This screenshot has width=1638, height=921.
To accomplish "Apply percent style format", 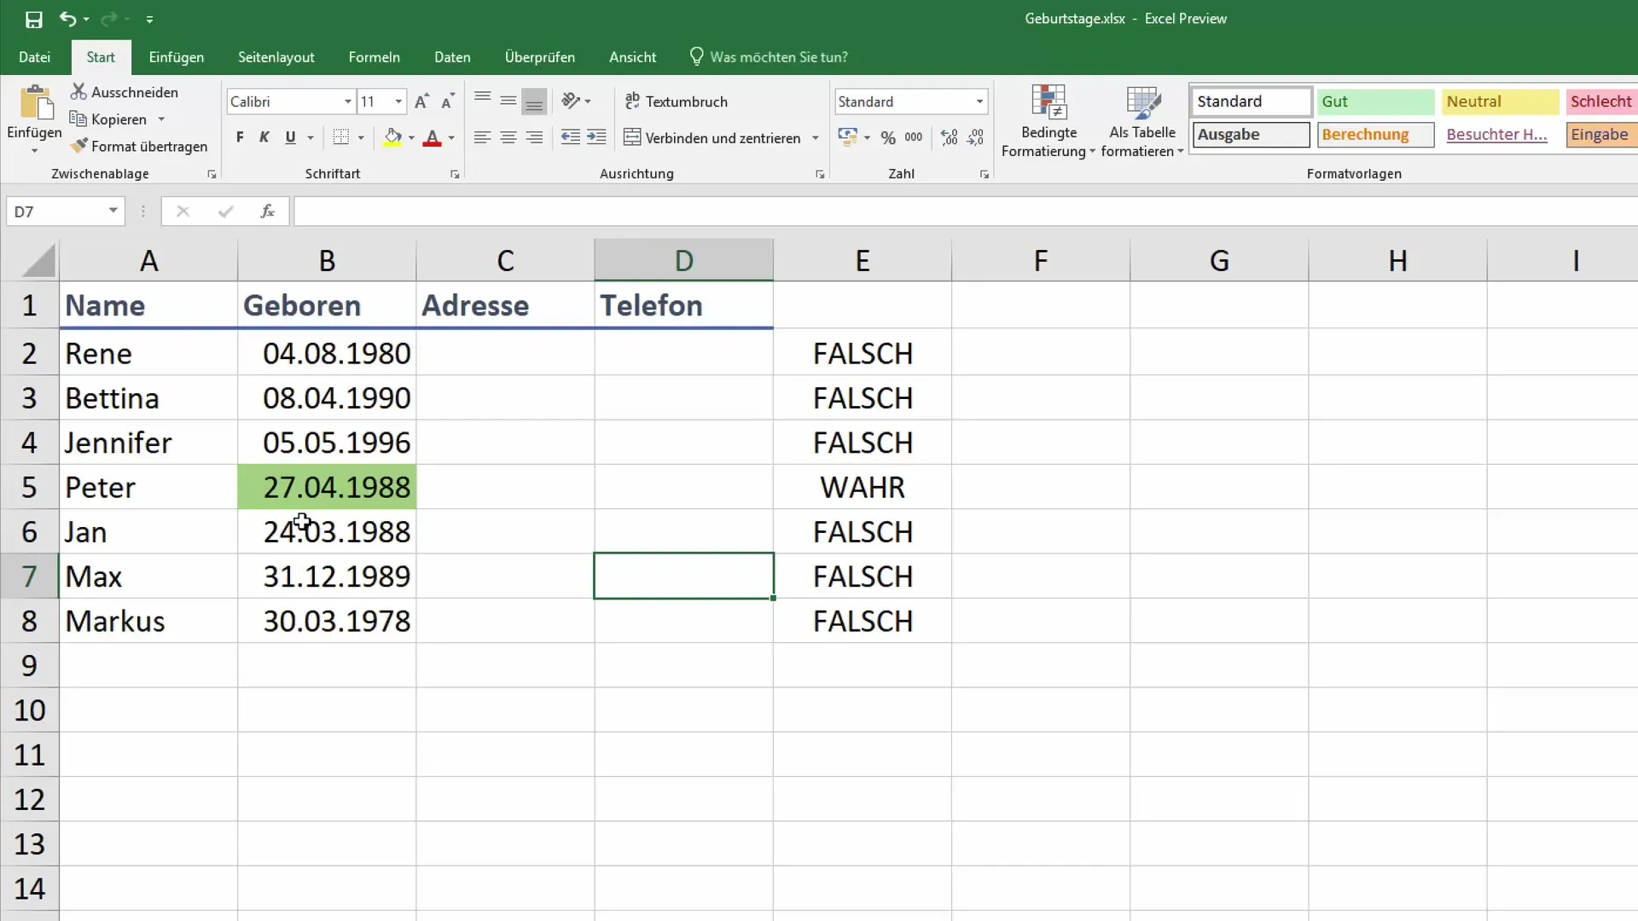I will (888, 137).
